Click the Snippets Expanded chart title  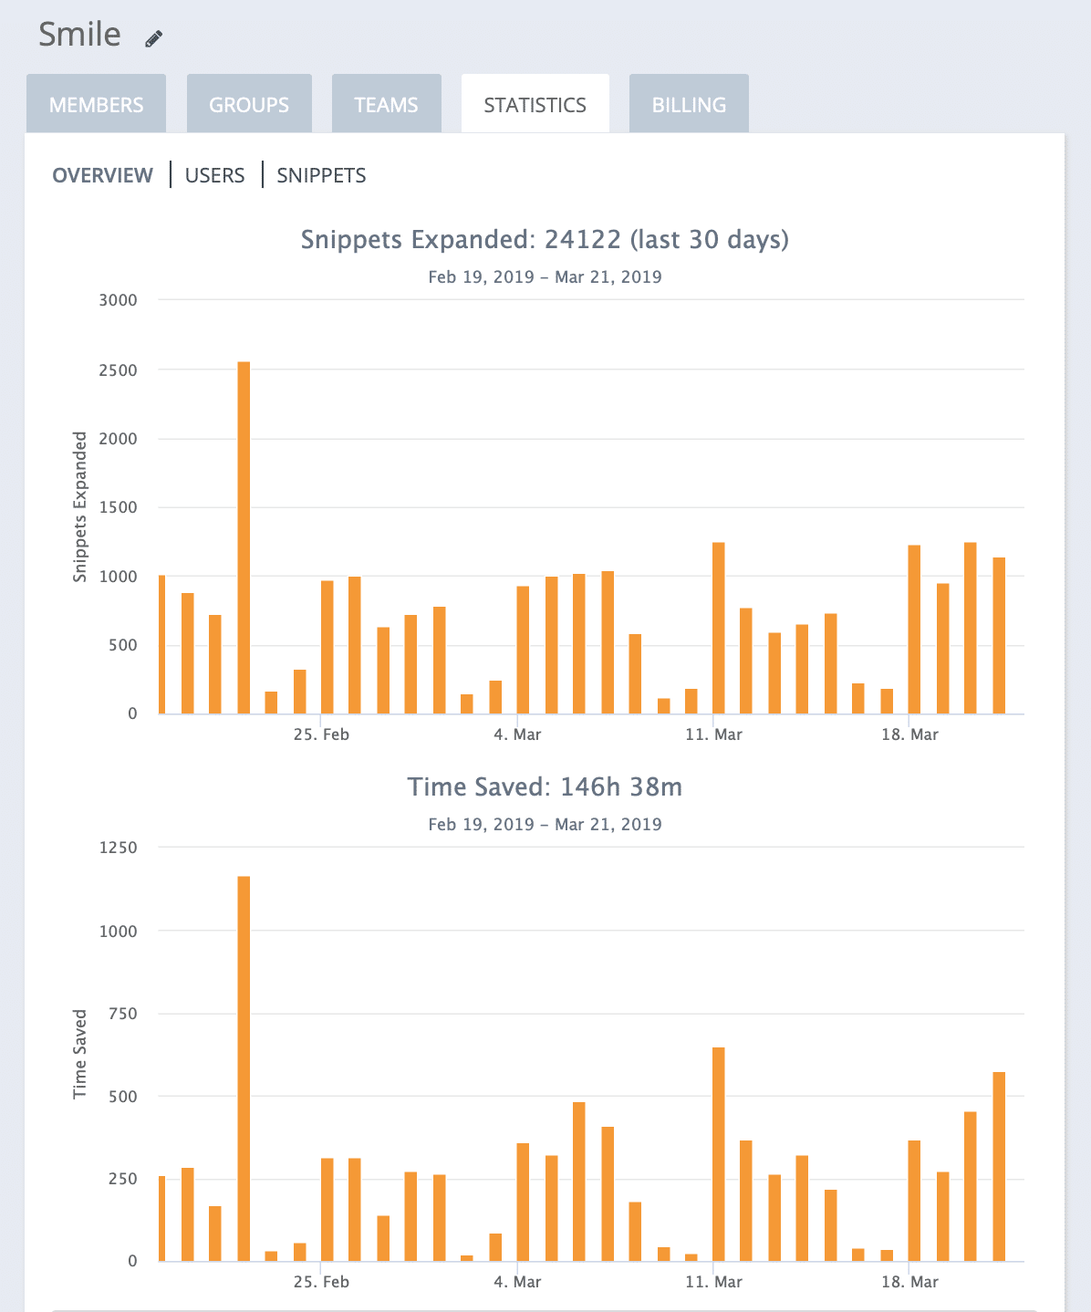pyautogui.click(x=545, y=239)
